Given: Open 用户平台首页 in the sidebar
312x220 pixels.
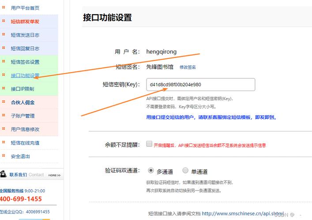Looking at the screenshot, I should pyautogui.click(x=25, y=8).
